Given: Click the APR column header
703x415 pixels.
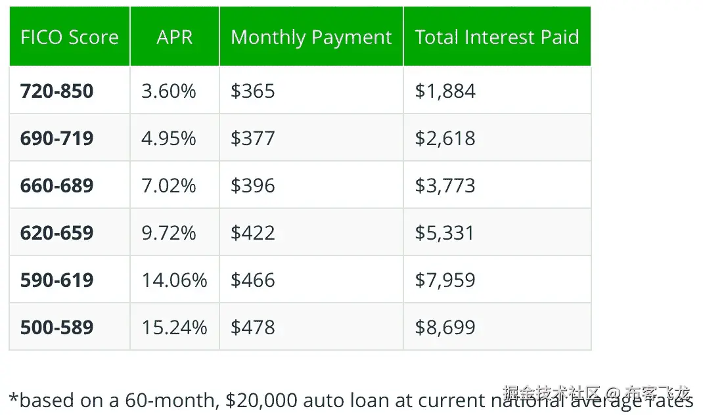Looking at the screenshot, I should coord(174,37).
